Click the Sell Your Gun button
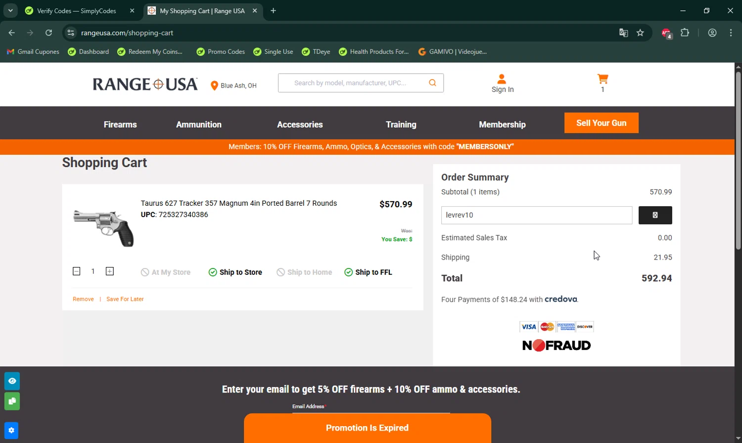 click(601, 123)
